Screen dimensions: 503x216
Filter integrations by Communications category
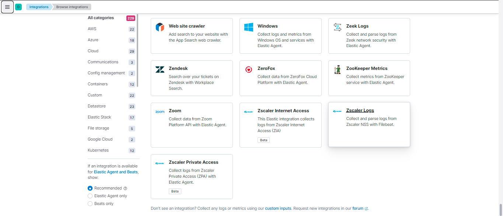[x=103, y=62]
